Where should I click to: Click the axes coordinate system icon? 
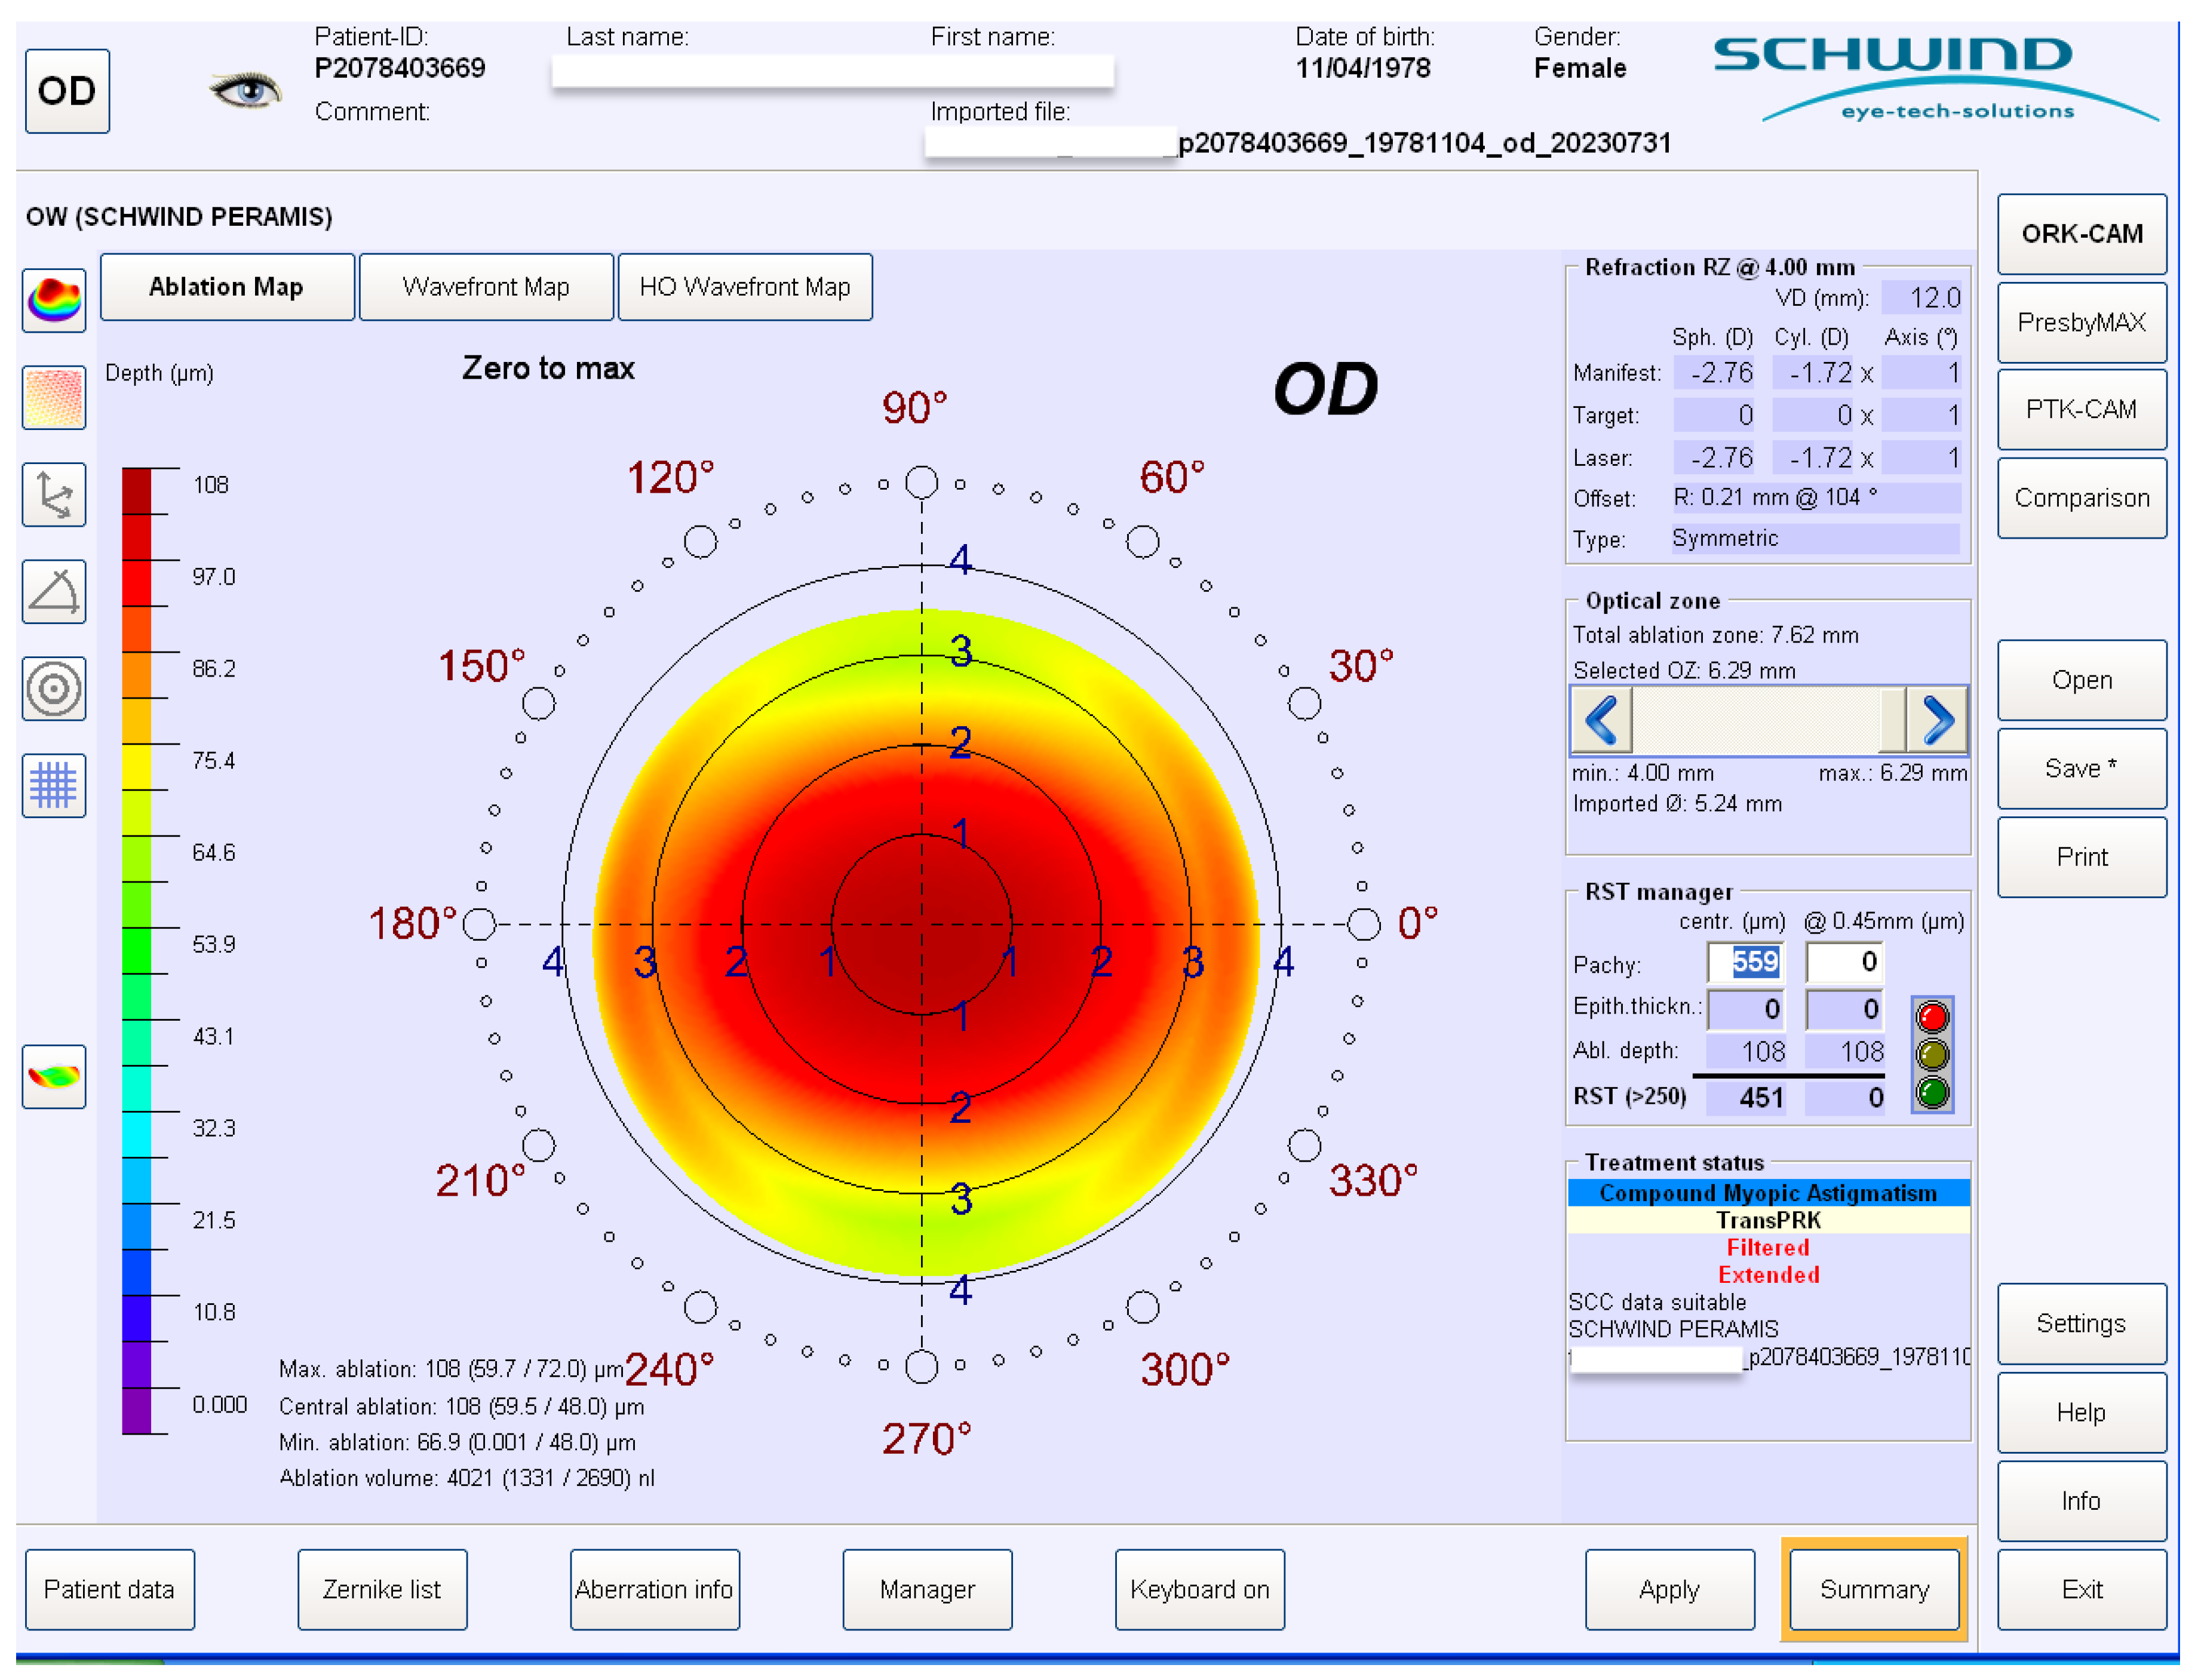54,494
